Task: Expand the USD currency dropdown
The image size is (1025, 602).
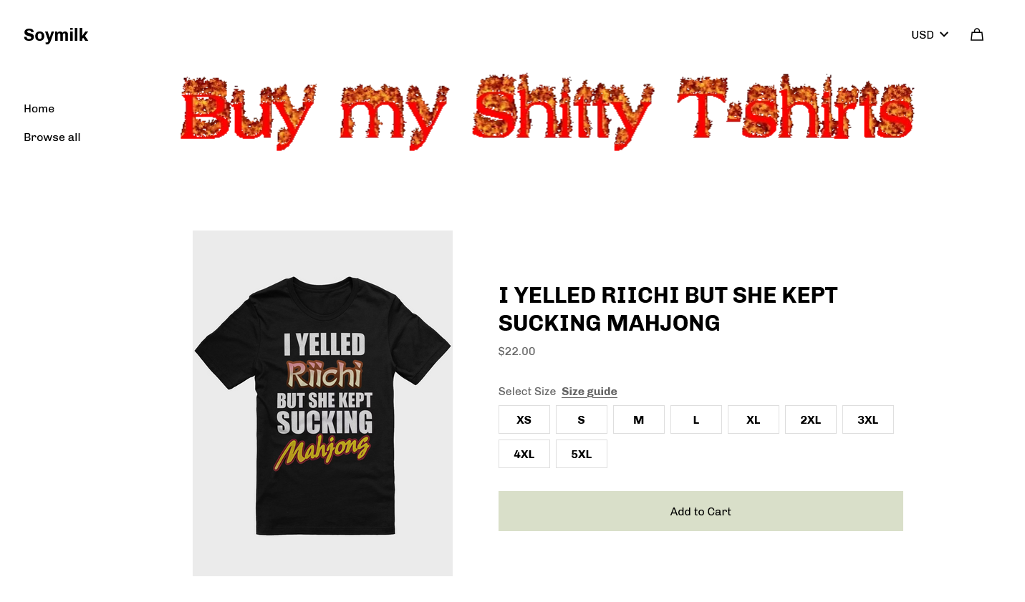Action: click(x=930, y=34)
